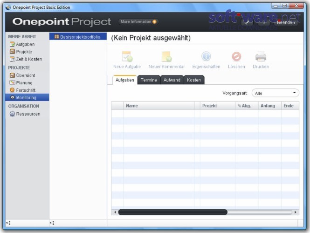Open the Übersicht projects view
This screenshot has width=310, height=233.
click(22, 75)
